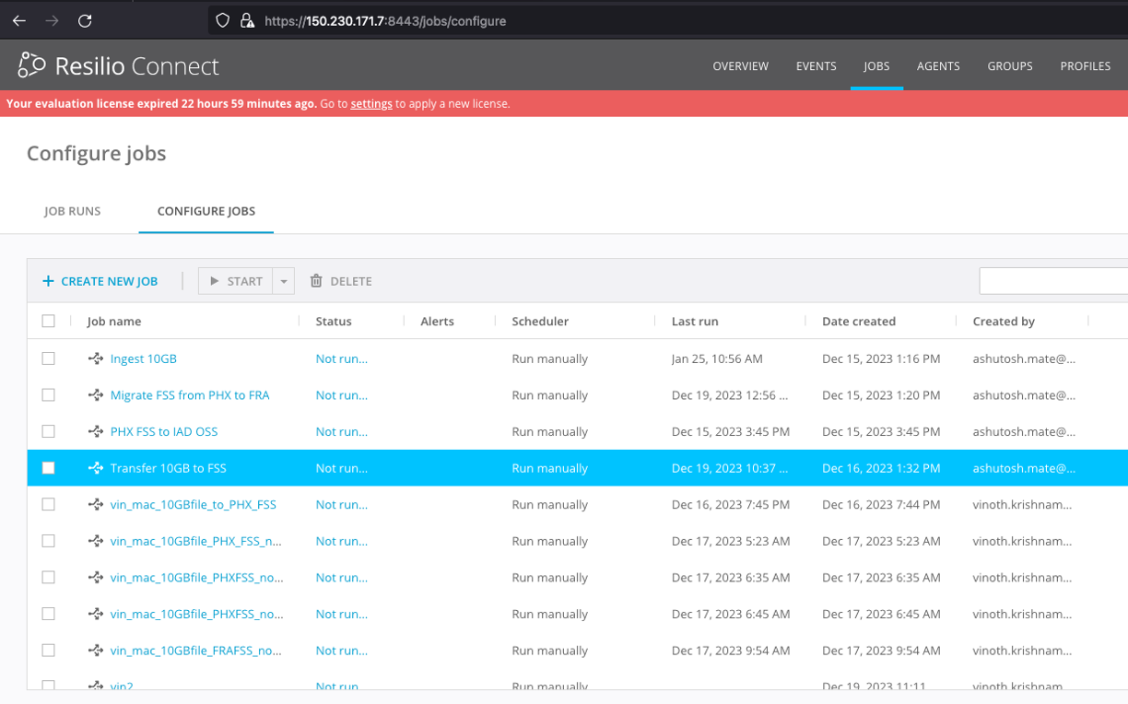The width and height of the screenshot is (1128, 704).
Task: Open the settings link in the license banner
Action: tap(370, 103)
